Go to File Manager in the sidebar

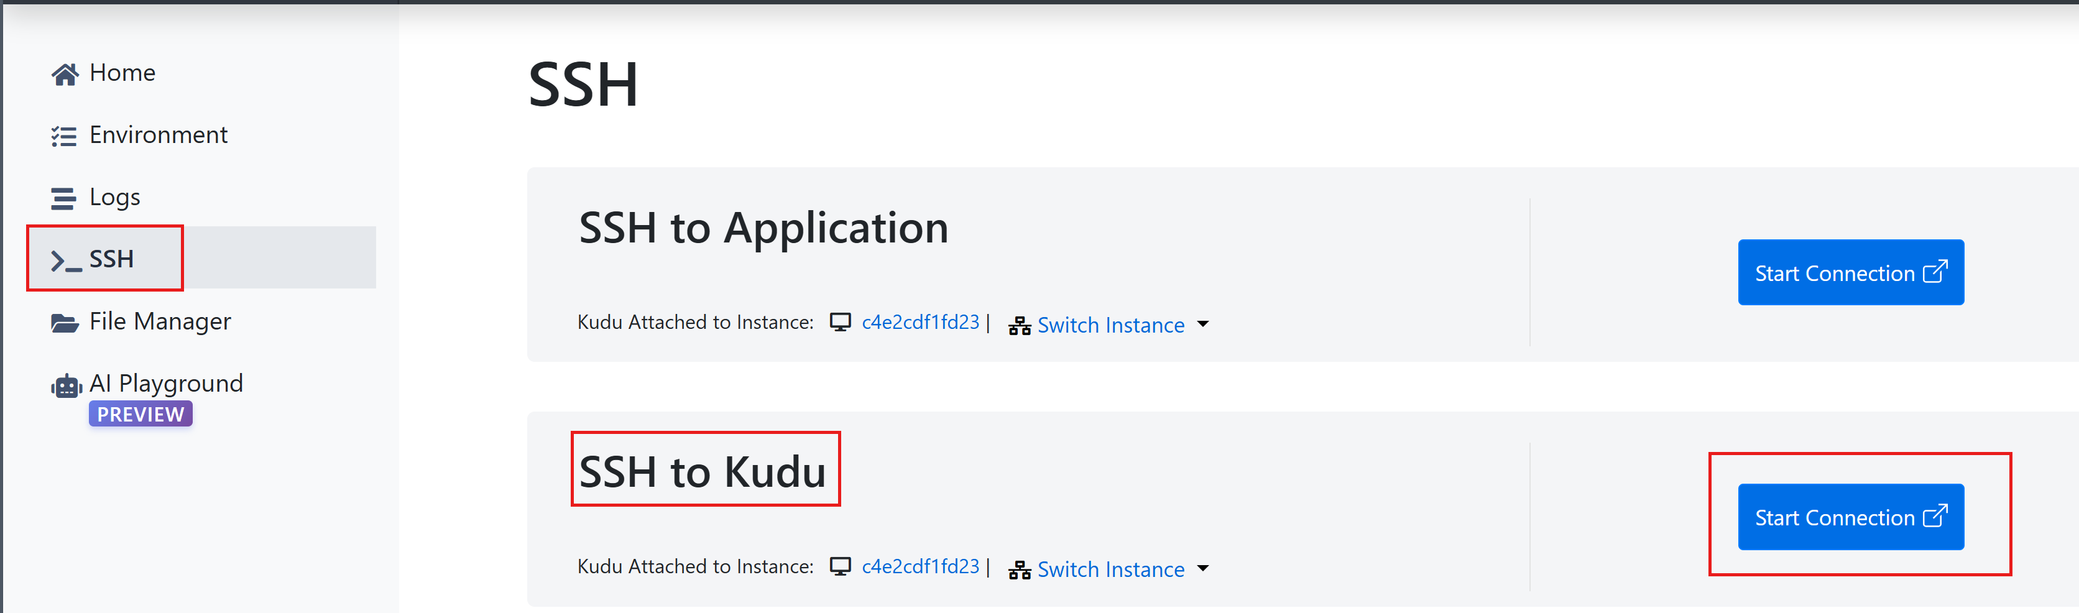pos(160,322)
